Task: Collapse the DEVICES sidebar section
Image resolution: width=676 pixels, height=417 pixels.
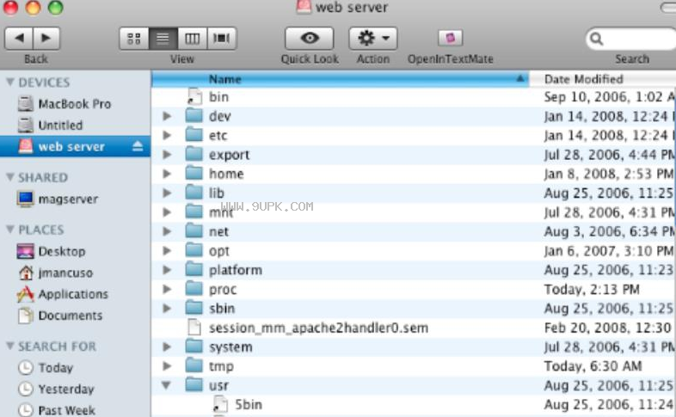Action: coord(10,82)
